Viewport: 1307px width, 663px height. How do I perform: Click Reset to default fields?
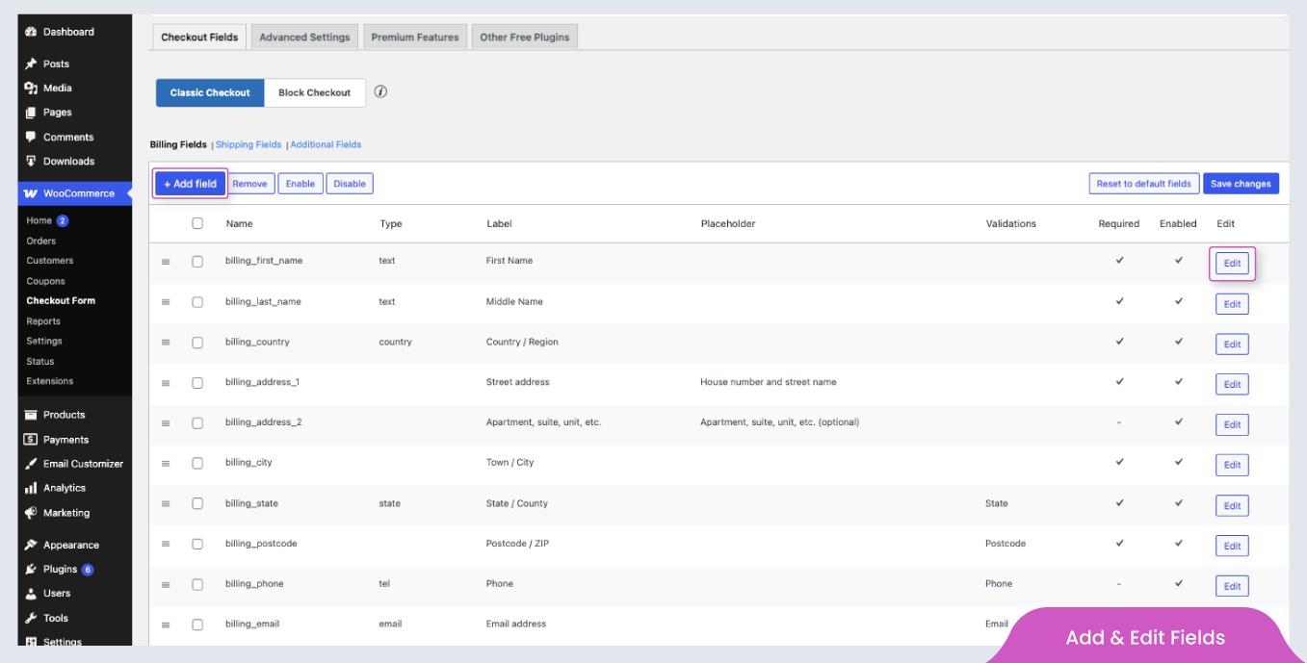pyautogui.click(x=1143, y=184)
